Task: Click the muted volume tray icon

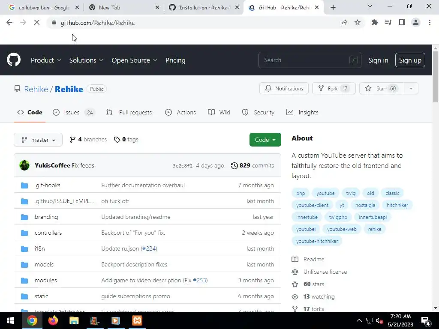Action: (x=380, y=320)
